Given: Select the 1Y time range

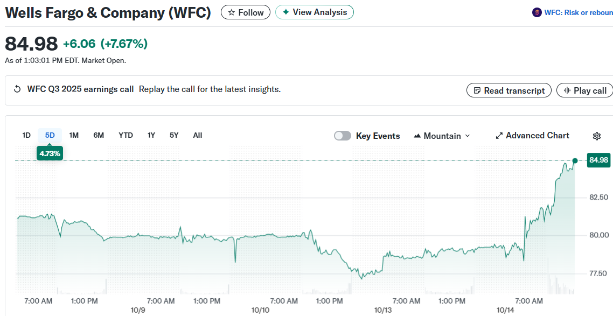Looking at the screenshot, I should (x=151, y=135).
